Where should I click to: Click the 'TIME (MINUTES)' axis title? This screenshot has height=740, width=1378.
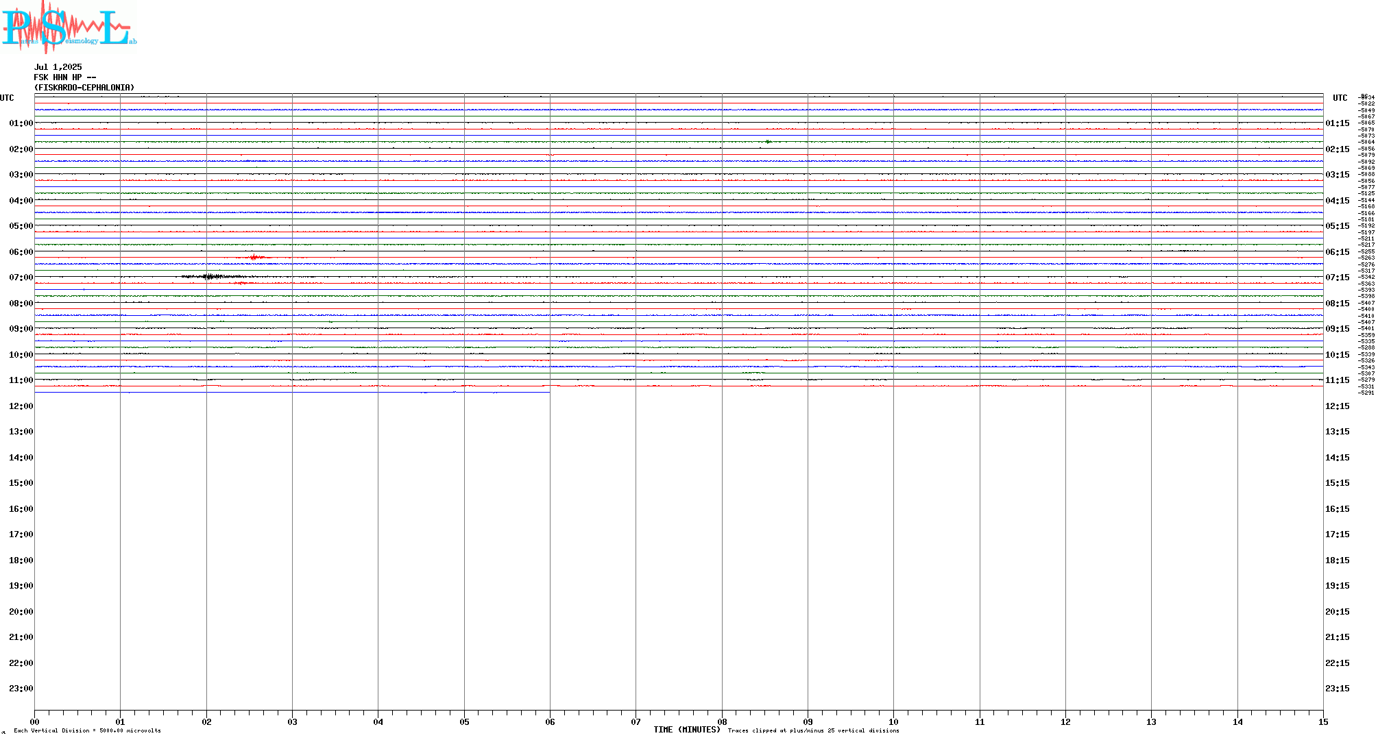click(x=687, y=730)
